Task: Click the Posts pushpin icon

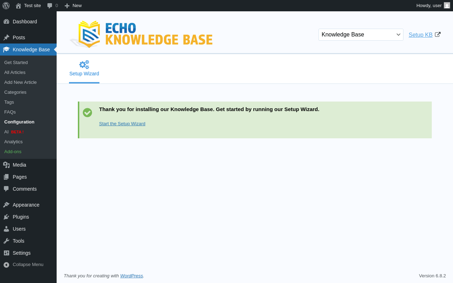Action: point(6,37)
